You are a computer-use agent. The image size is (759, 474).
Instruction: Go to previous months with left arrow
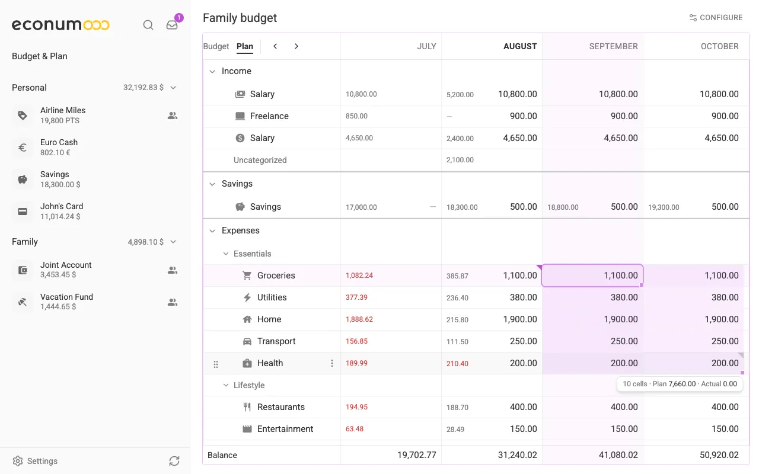point(275,46)
